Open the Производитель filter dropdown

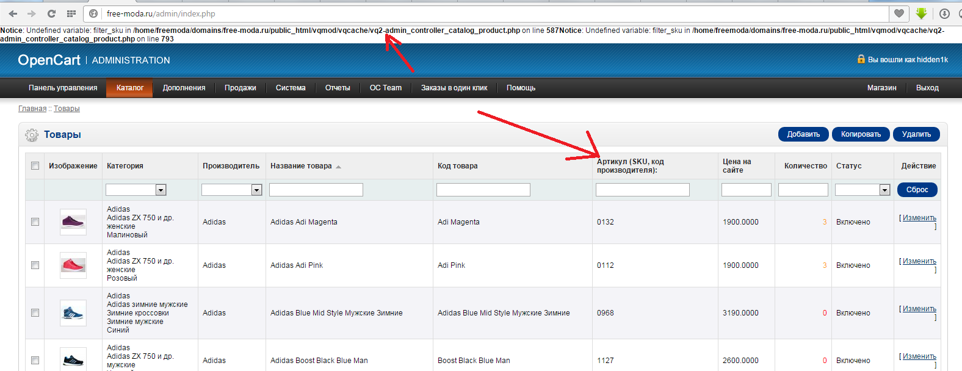point(232,190)
